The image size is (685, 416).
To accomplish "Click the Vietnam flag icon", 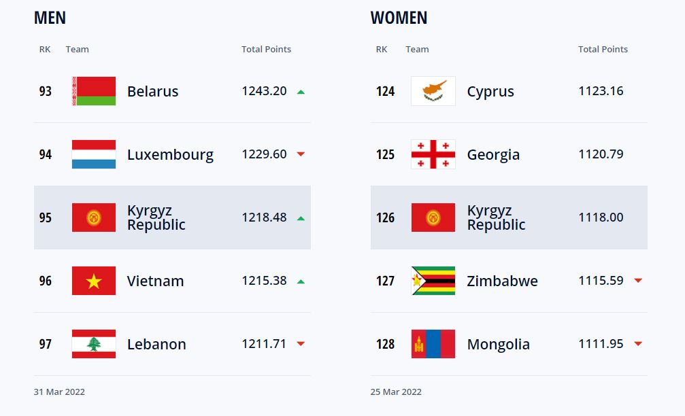I will (x=94, y=281).
